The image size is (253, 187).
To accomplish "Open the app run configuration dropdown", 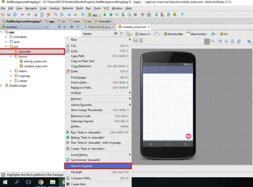I will click(x=94, y=15).
